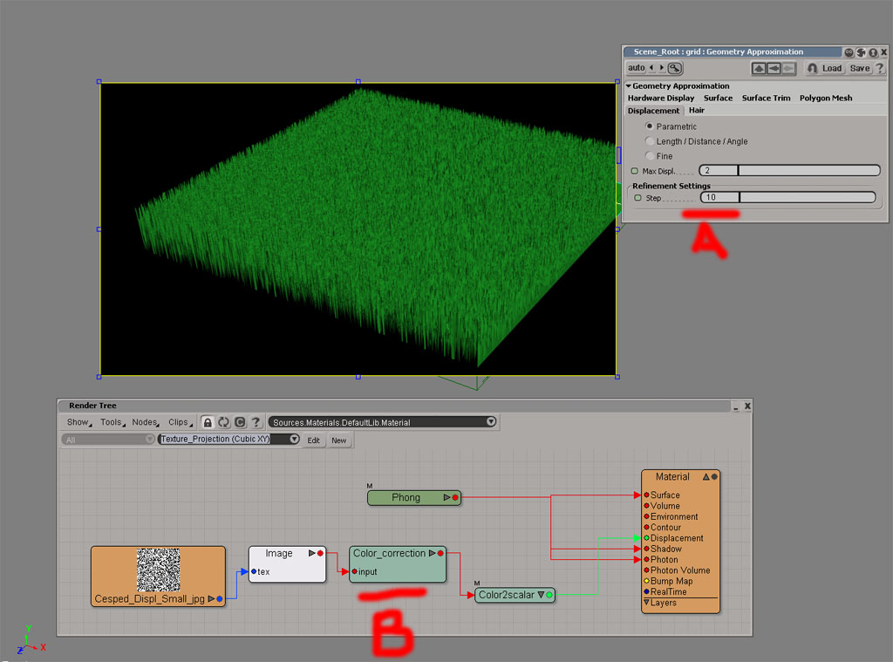Click the revert preset horseshoe icon
Viewport: 893px width, 662px height.
(x=812, y=68)
